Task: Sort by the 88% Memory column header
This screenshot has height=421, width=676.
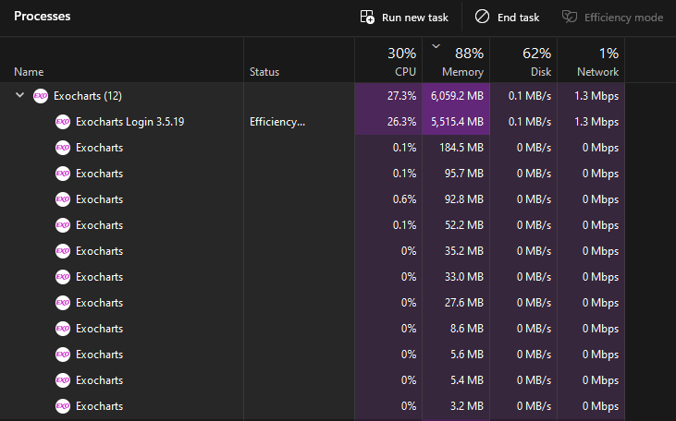Action: [x=456, y=60]
